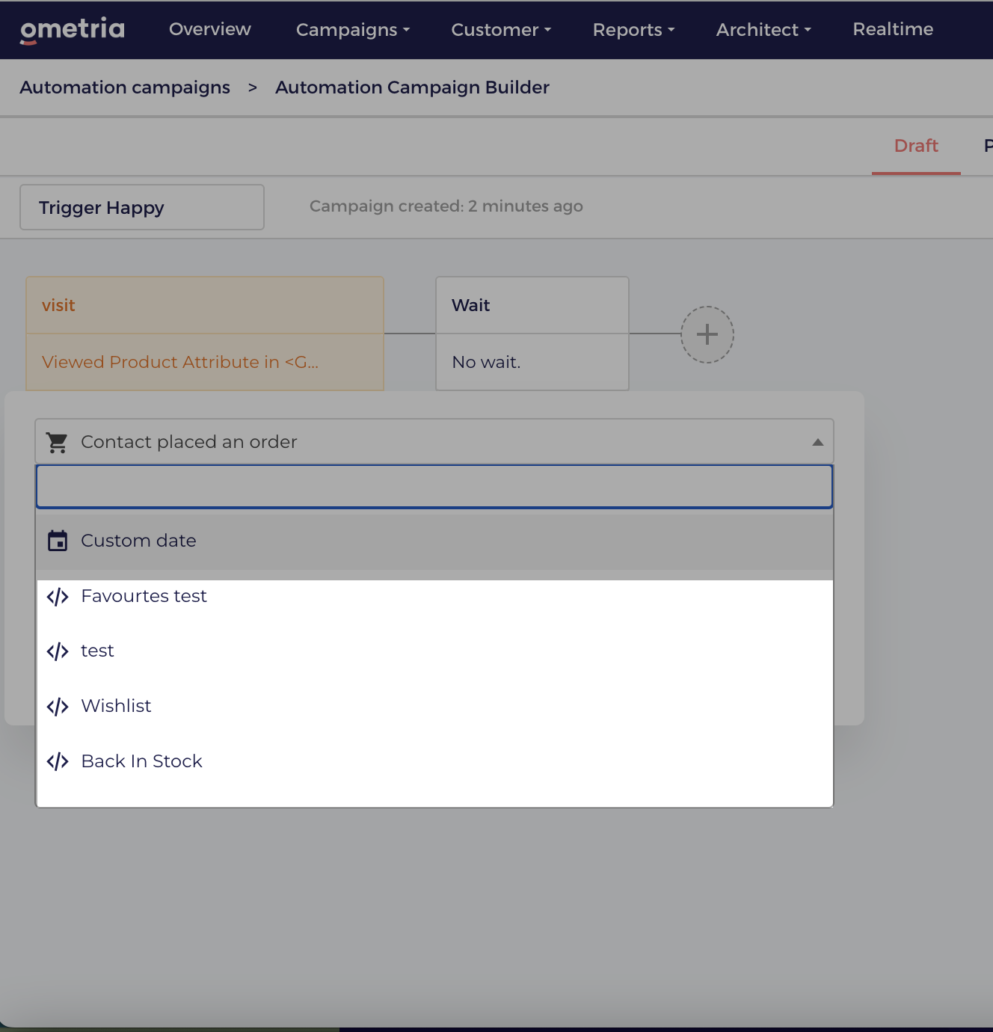993x1032 pixels.
Task: Click the dropdown search input field
Action: [434, 487]
